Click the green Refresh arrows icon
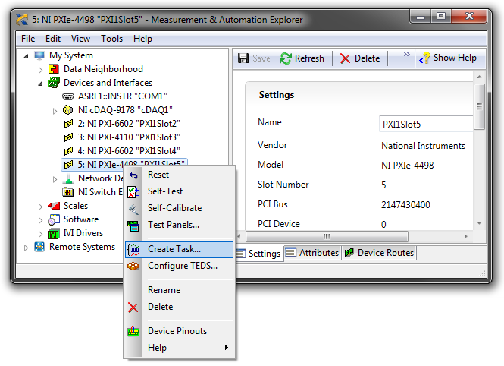The height and width of the screenshot is (366, 504). (285, 58)
